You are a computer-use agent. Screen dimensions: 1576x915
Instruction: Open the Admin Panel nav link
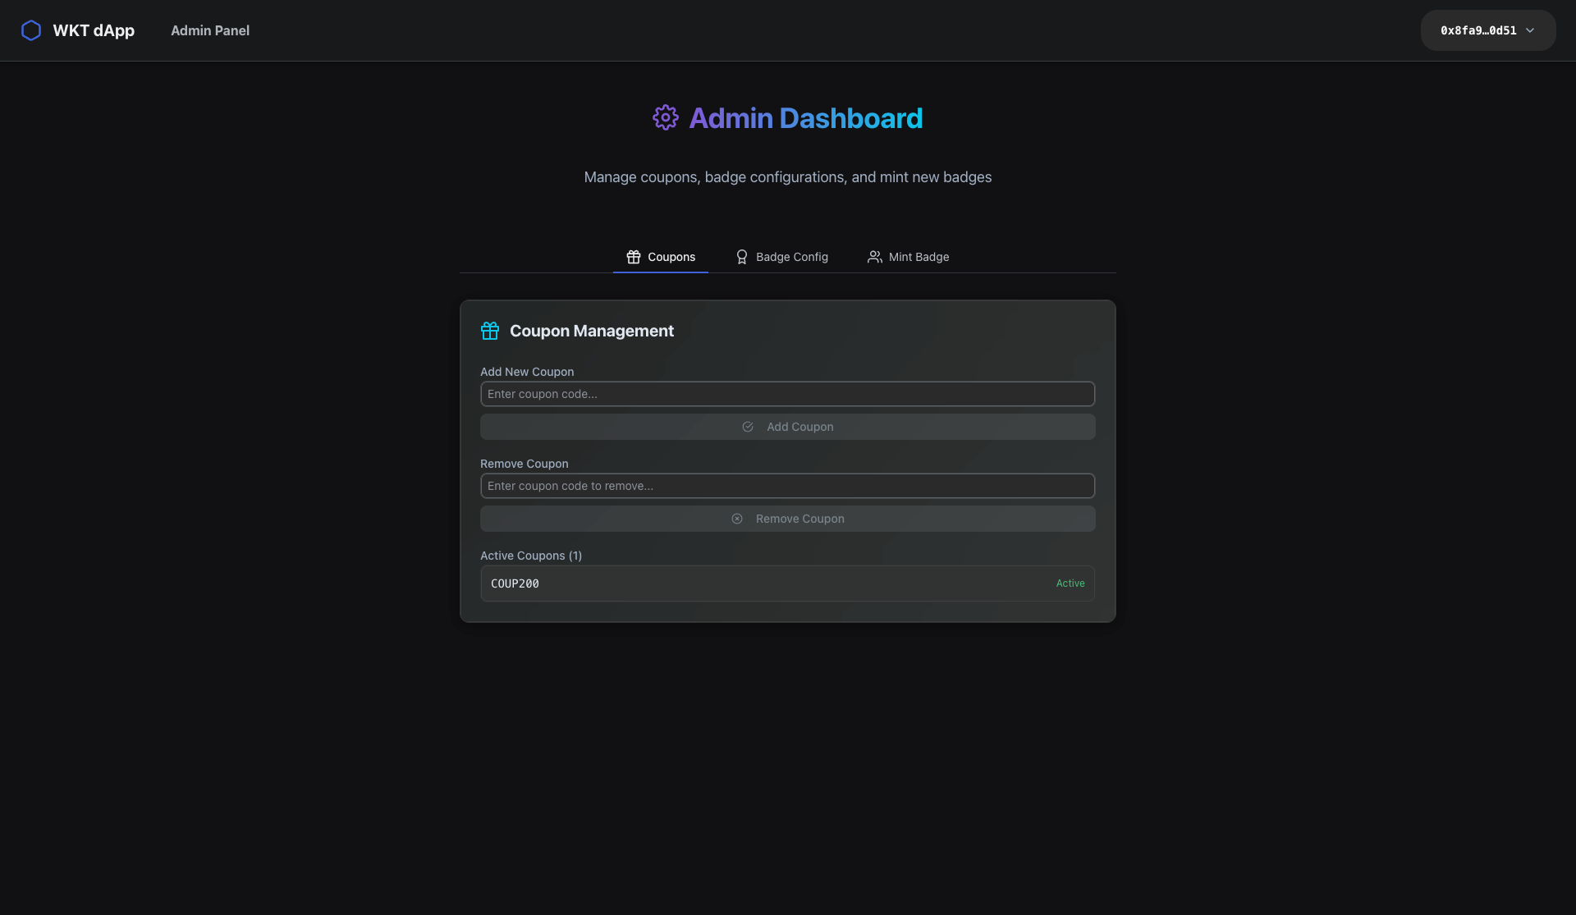coord(210,30)
